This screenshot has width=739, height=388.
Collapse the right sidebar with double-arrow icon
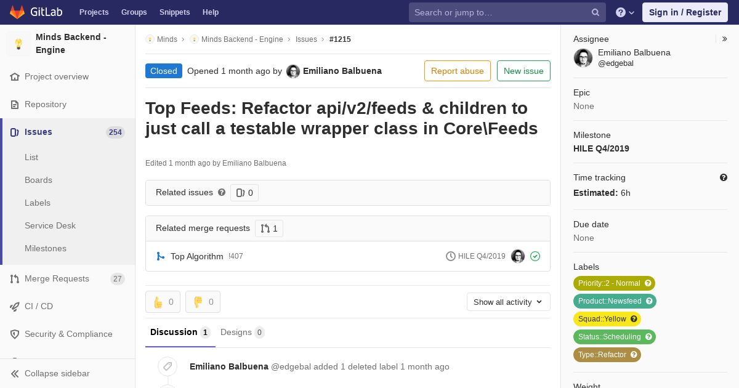pos(725,39)
